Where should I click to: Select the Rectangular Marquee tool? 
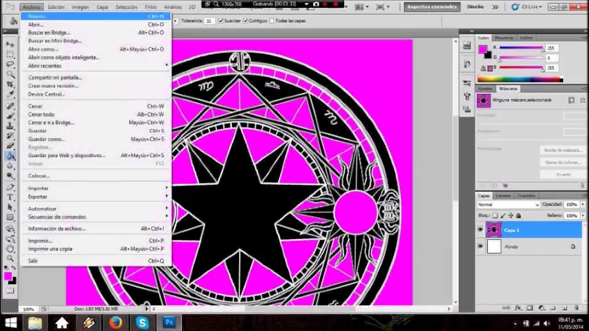coord(10,54)
